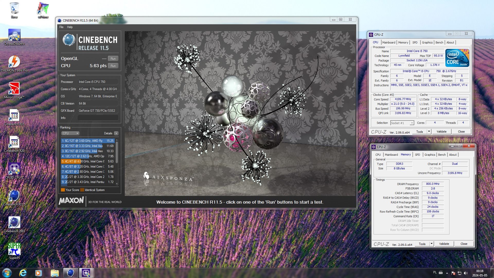Launch Mirror's Edge desktop shortcut
Image resolution: width=494 pixels, height=278 pixels.
tap(14, 91)
